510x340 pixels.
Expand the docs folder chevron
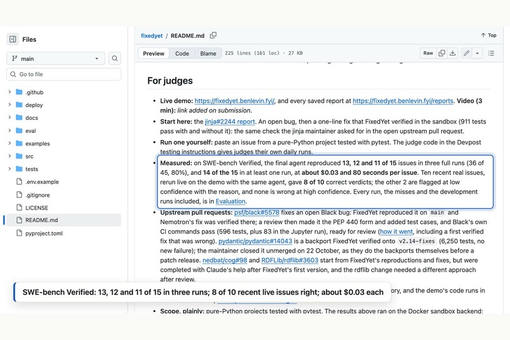[9, 118]
